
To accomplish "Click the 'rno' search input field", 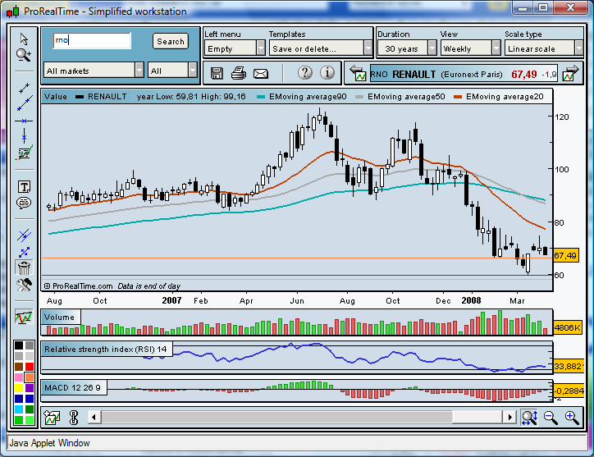I will (92, 40).
